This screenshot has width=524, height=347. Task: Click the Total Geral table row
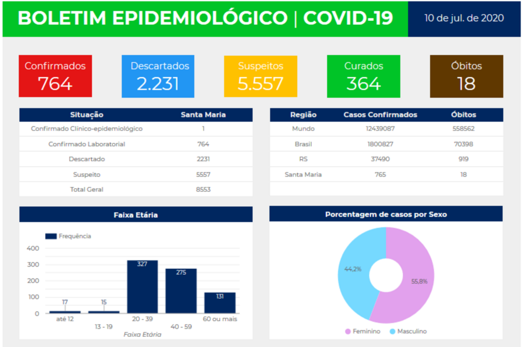coord(136,189)
